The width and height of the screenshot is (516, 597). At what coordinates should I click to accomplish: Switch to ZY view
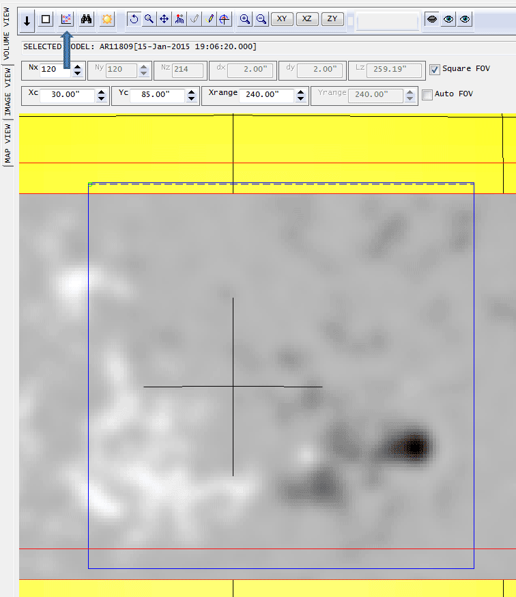click(x=332, y=18)
